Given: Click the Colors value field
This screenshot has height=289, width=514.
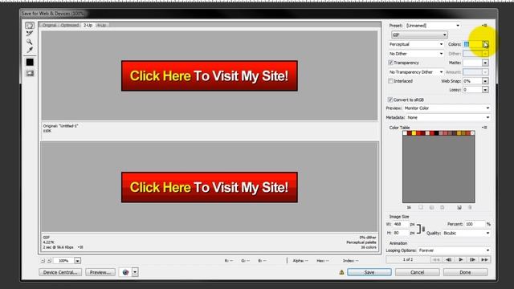Looking at the screenshot, I should [x=472, y=44].
